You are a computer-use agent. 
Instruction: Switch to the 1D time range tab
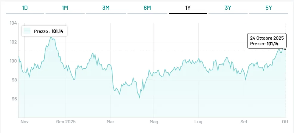25,8
